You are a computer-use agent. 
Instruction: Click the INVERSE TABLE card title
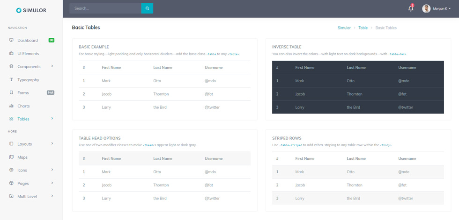tap(287, 47)
